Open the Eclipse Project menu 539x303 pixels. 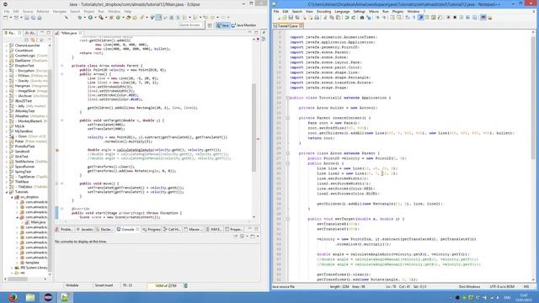point(89,11)
